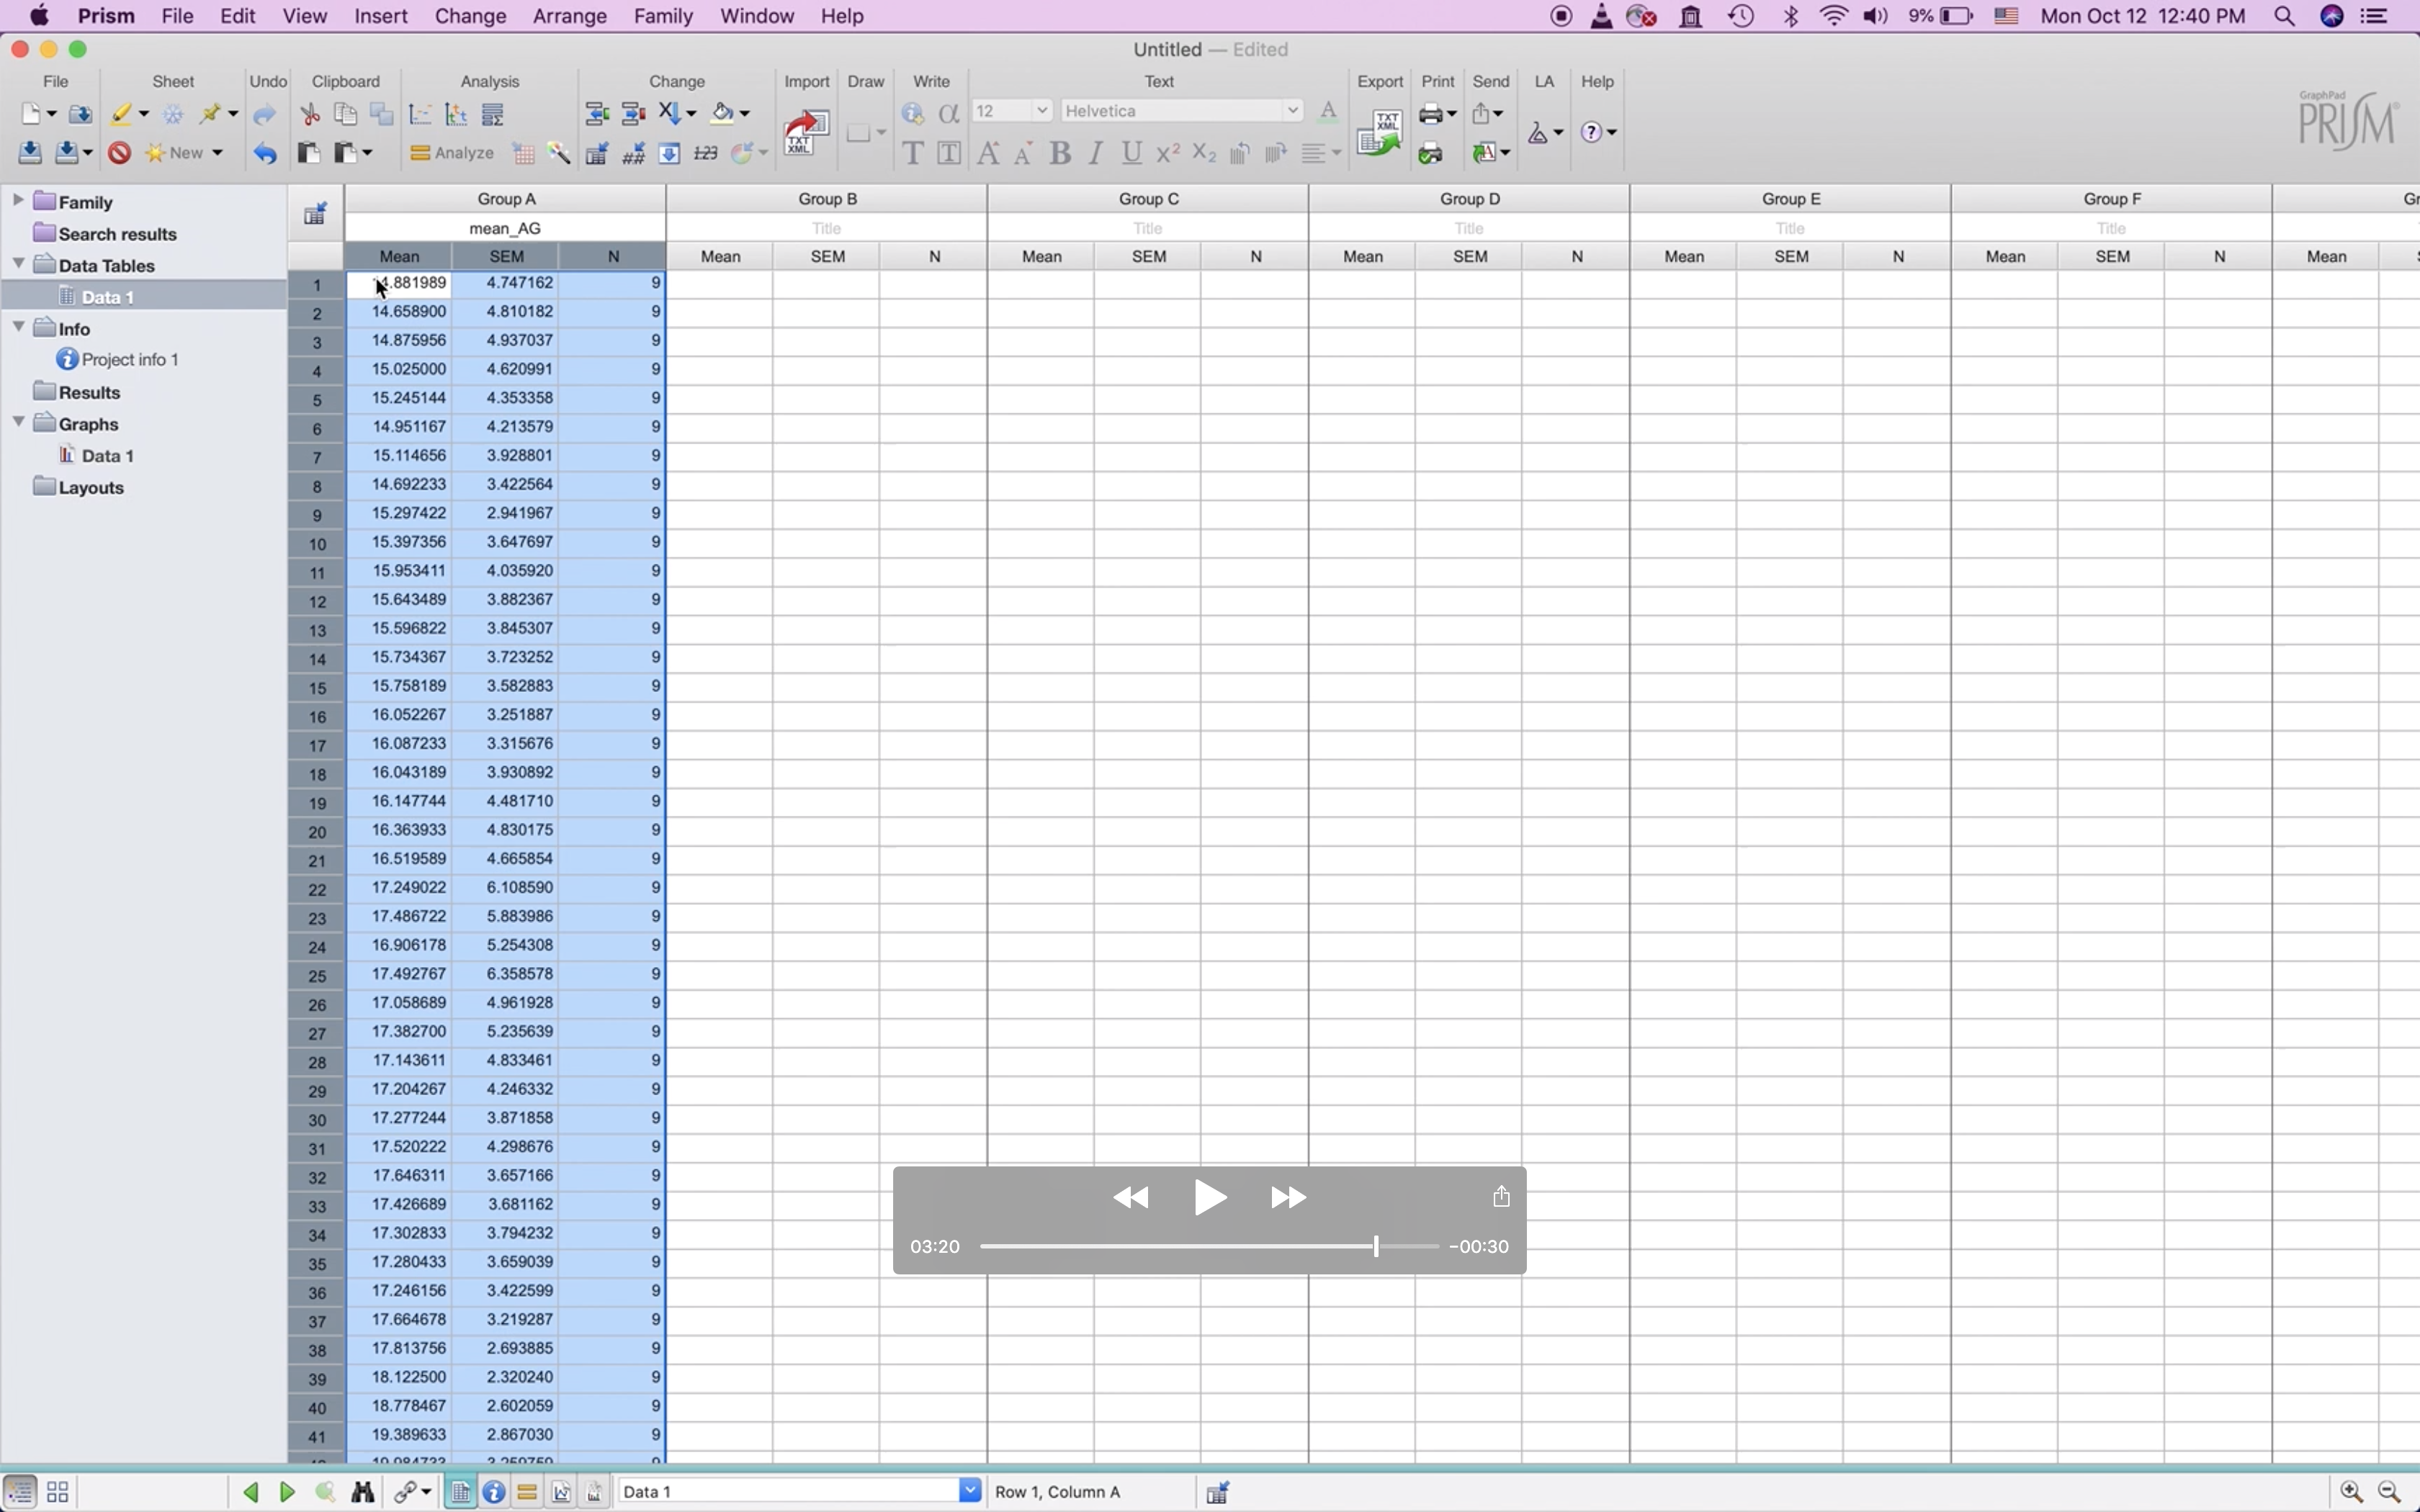Viewport: 2420px width, 1512px height.
Task: Toggle Bold text formatting
Action: point(1060,153)
